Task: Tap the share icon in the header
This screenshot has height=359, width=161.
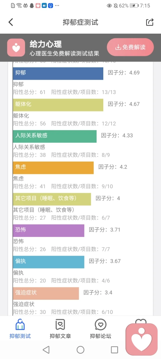Action: click(x=150, y=22)
